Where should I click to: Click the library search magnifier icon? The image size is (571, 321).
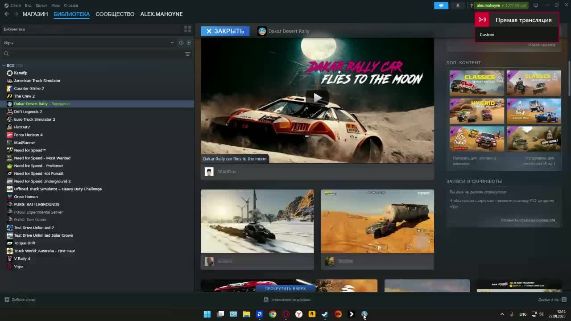(6, 54)
